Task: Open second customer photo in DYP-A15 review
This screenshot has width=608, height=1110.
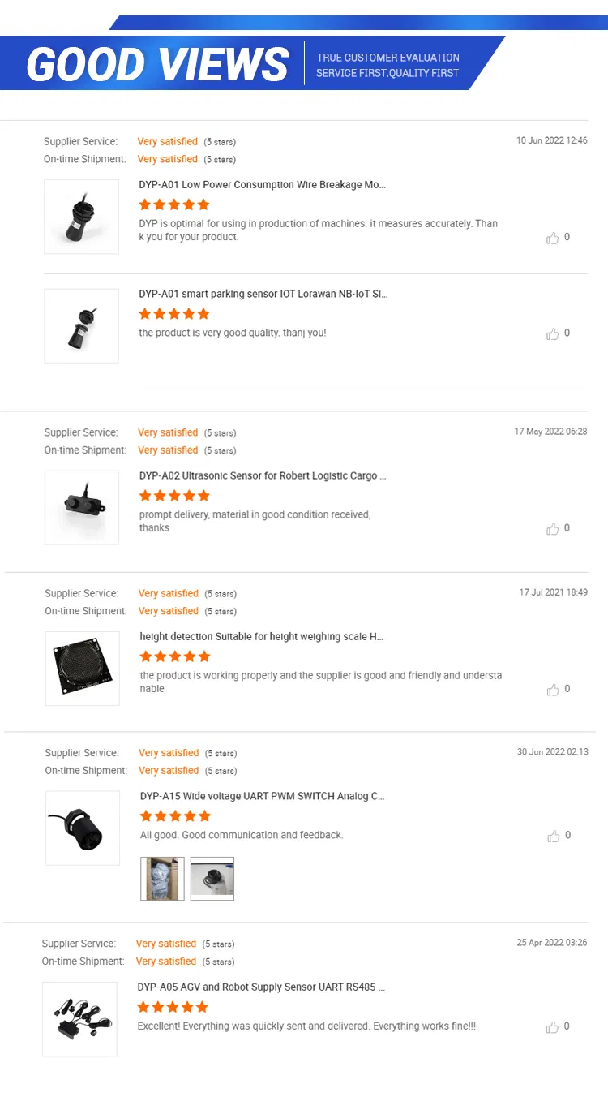Action: (212, 879)
